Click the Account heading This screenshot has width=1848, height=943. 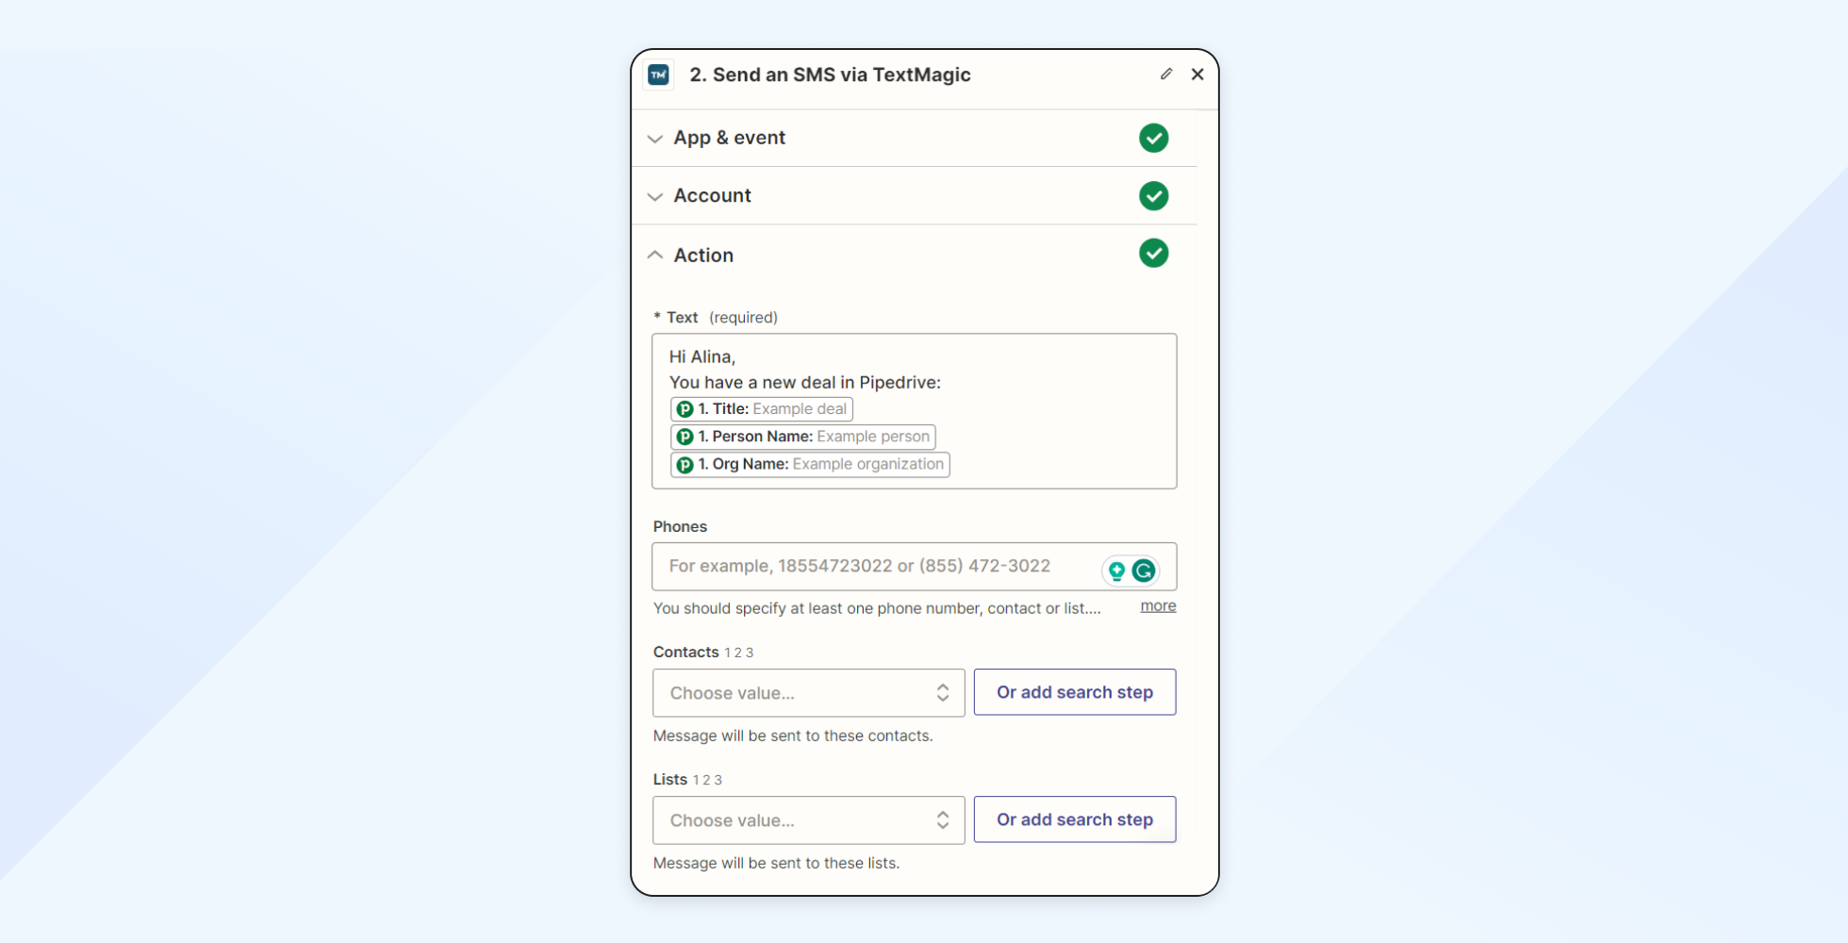[712, 195]
